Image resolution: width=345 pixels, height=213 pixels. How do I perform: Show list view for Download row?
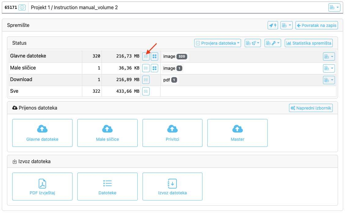[x=146, y=80]
